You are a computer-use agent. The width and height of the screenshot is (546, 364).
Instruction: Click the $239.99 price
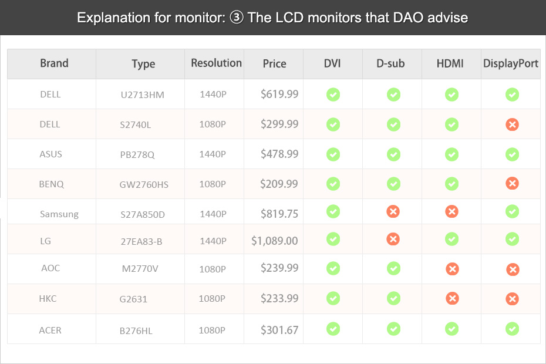coord(279,268)
